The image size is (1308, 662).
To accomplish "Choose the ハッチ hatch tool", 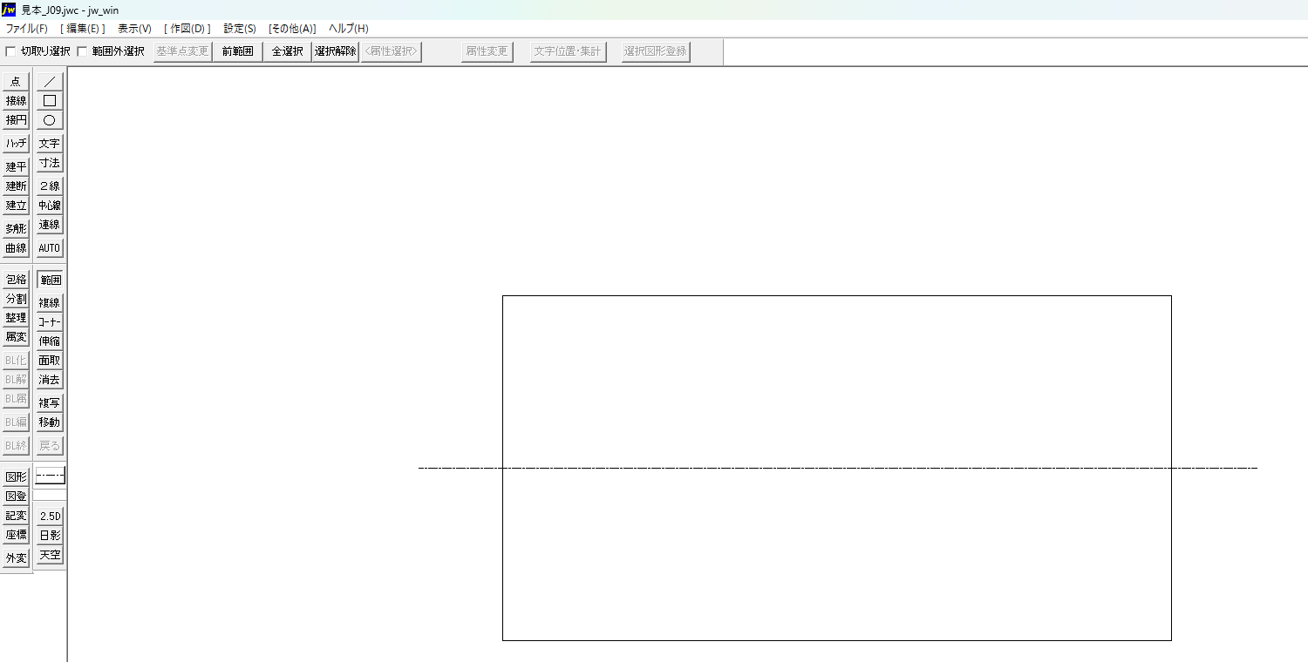I will coord(16,143).
